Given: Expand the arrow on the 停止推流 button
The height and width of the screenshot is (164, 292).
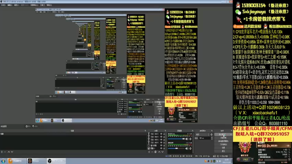Looking at the screenshot, I should click(x=231, y=134).
